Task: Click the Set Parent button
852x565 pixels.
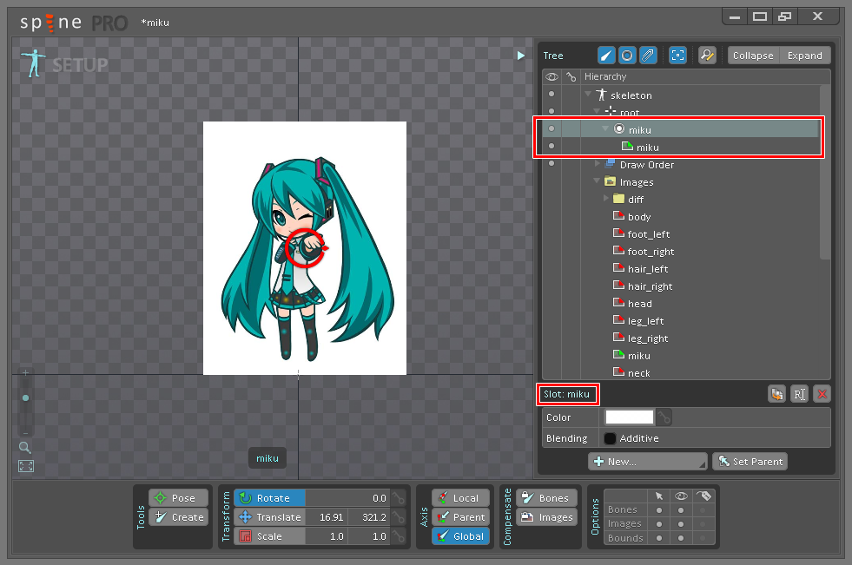Action: click(x=750, y=462)
